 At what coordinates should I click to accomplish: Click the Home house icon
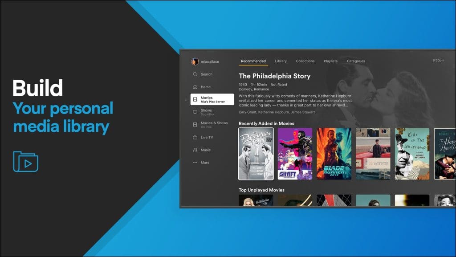click(x=195, y=87)
